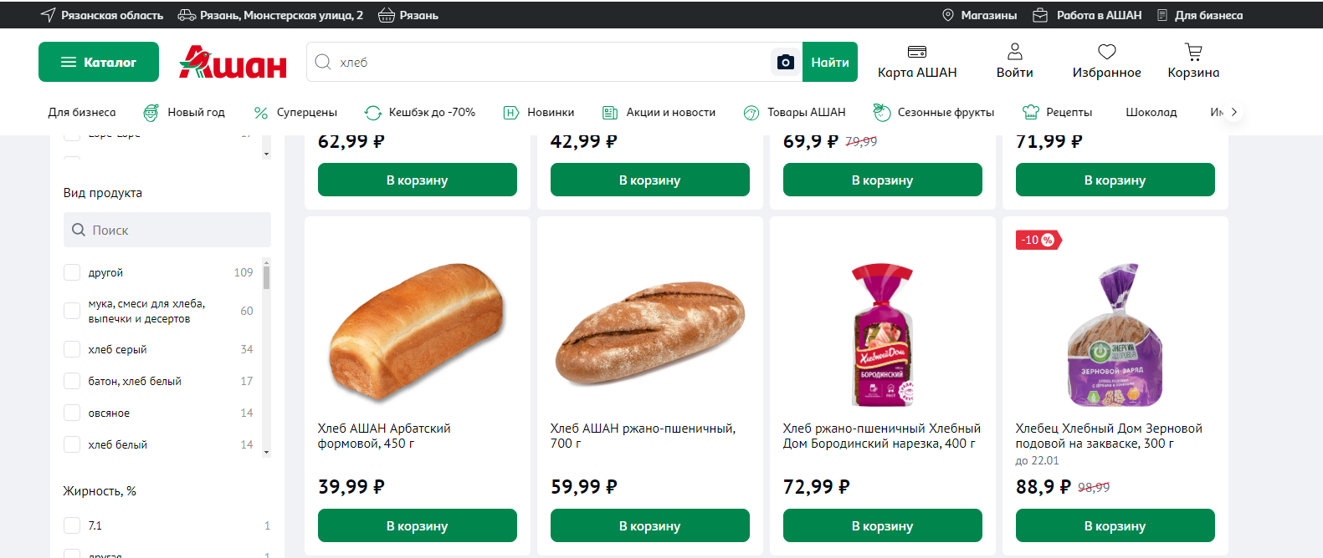The height and width of the screenshot is (558, 1323).
Task: Open the Суперцены menu item
Action: click(x=295, y=112)
